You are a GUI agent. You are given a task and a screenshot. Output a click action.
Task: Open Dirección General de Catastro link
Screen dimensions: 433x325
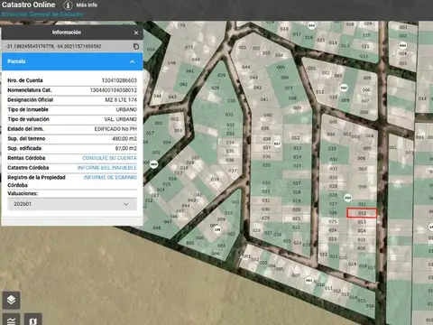pyautogui.click(x=42, y=14)
